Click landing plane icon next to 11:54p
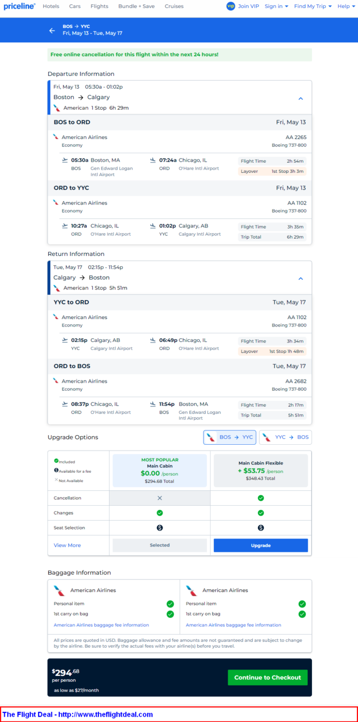Viewport: 358px width, 722px height. point(153,404)
